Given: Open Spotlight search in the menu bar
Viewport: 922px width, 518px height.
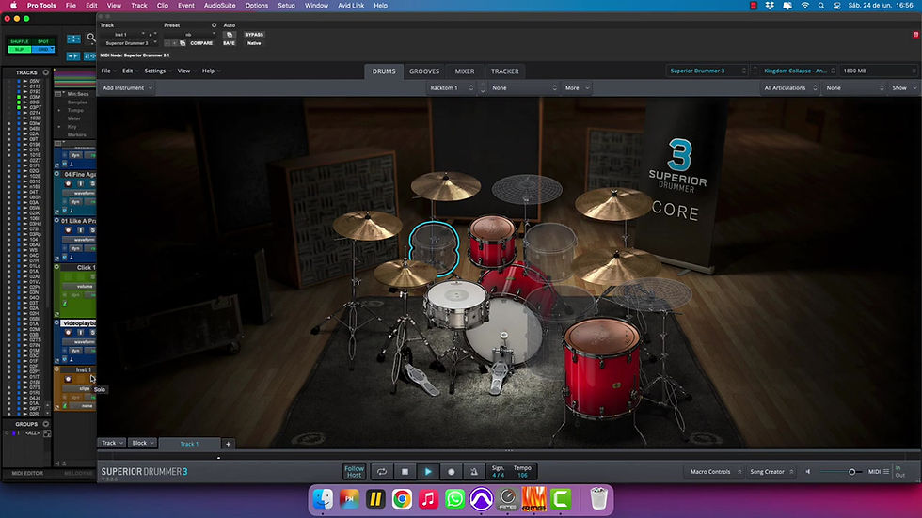Looking at the screenshot, I should tap(820, 6).
